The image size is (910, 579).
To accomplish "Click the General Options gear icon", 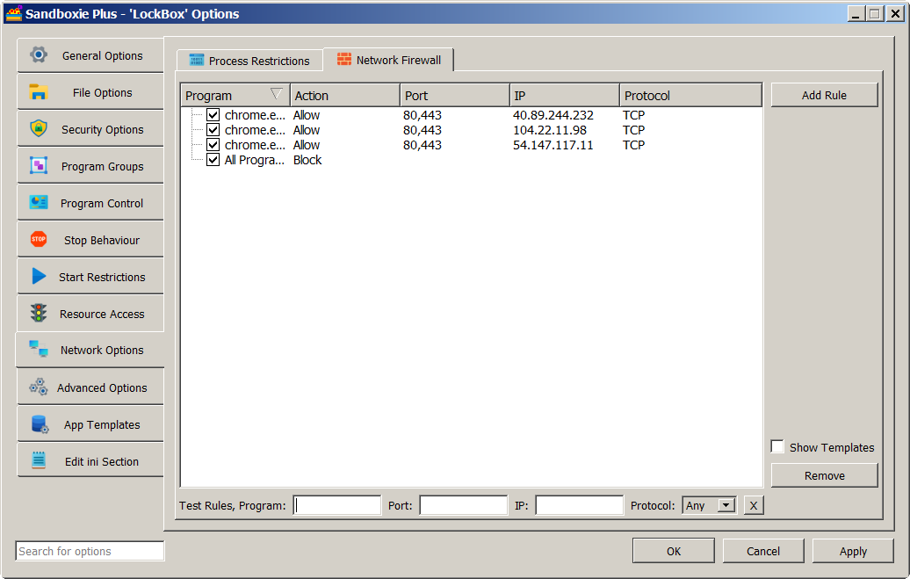I will coord(38,55).
